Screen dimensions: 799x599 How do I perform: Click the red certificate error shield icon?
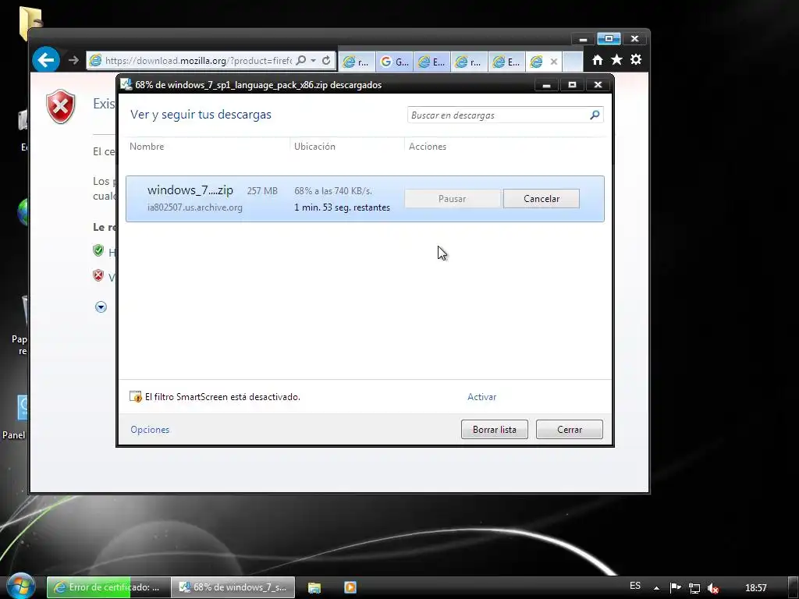[61, 106]
